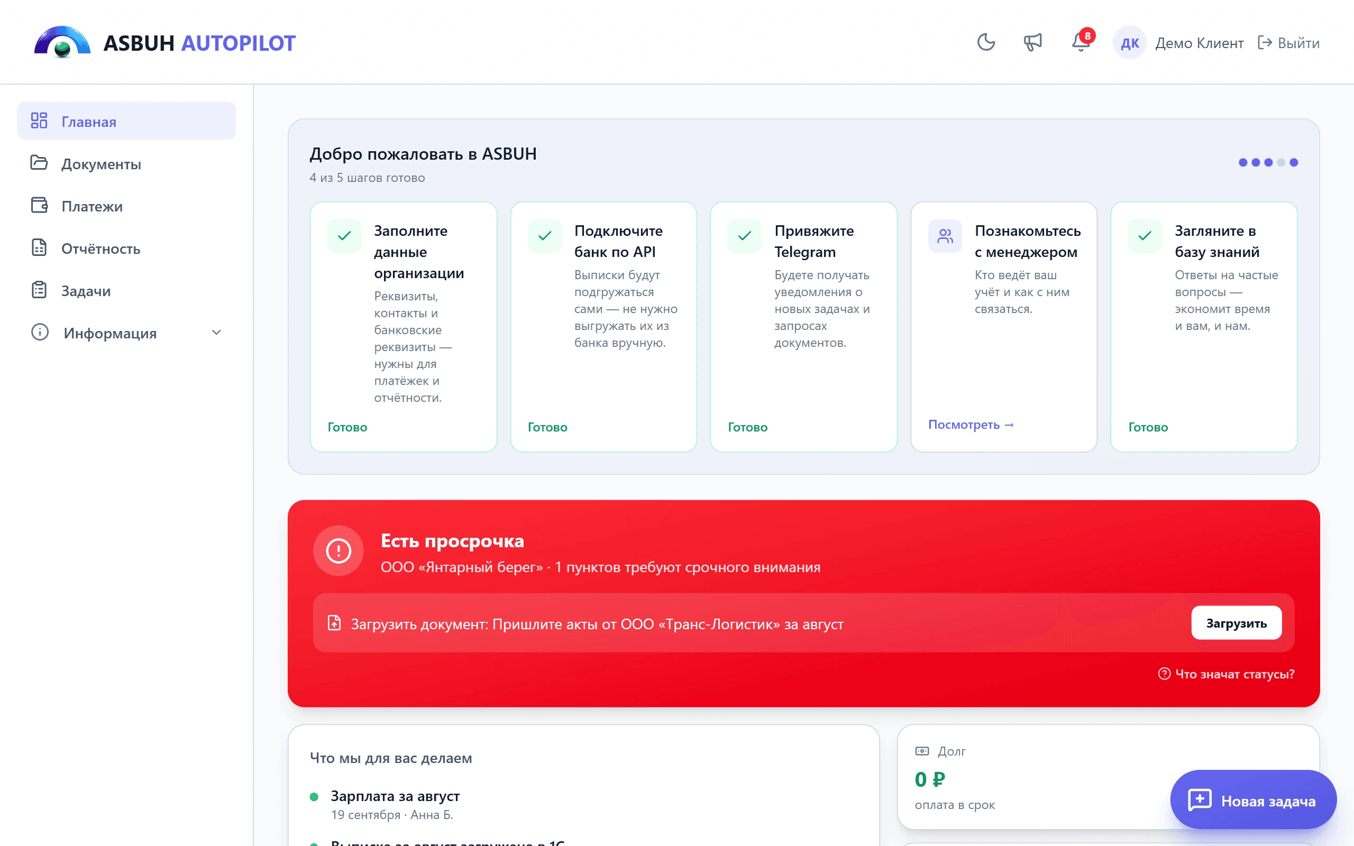This screenshot has width=1354, height=846.
Task: Click the Новая задача floating button
Action: (1253, 800)
